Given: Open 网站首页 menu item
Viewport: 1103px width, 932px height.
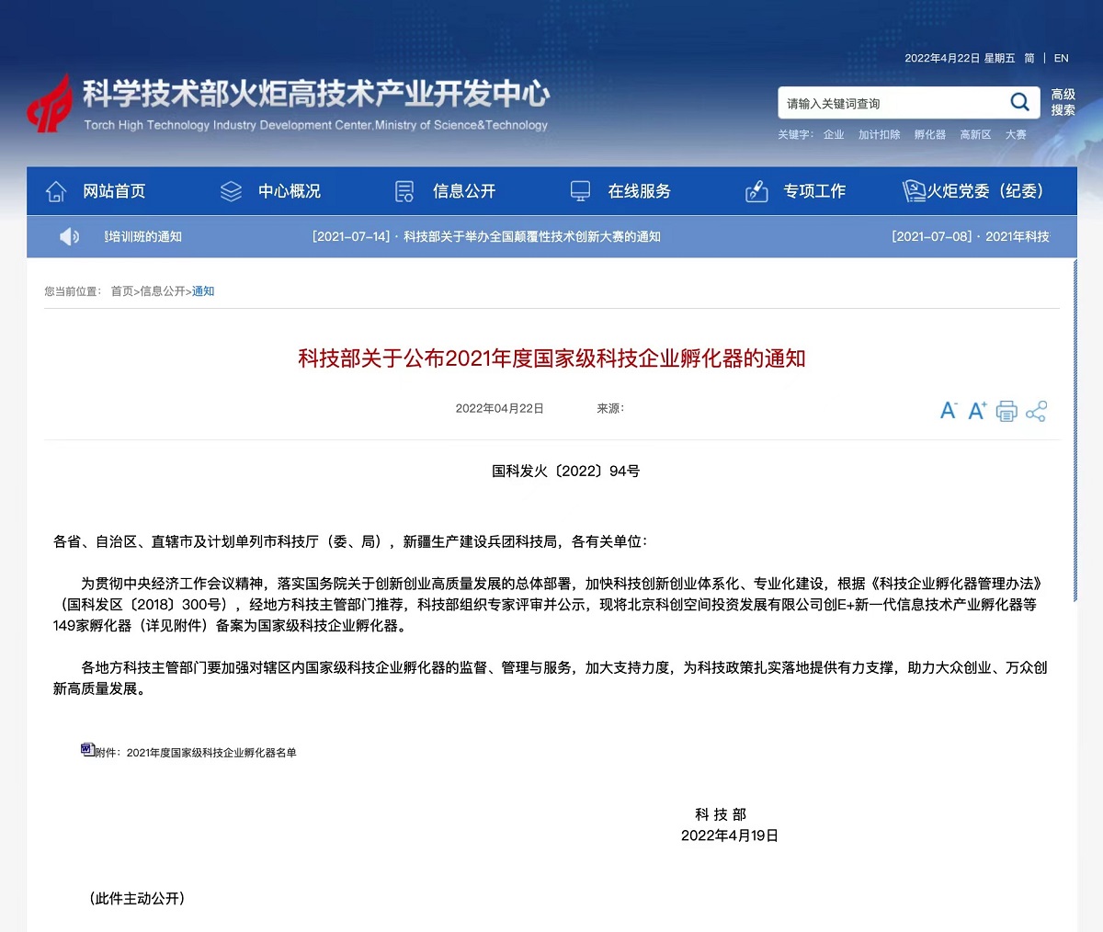Looking at the screenshot, I should tap(114, 191).
